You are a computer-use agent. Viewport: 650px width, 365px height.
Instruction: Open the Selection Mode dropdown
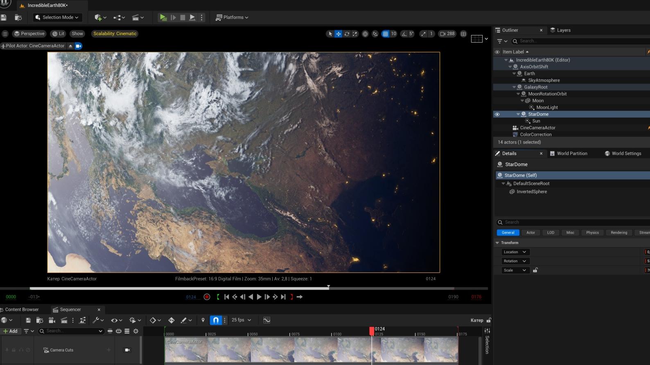(x=58, y=17)
